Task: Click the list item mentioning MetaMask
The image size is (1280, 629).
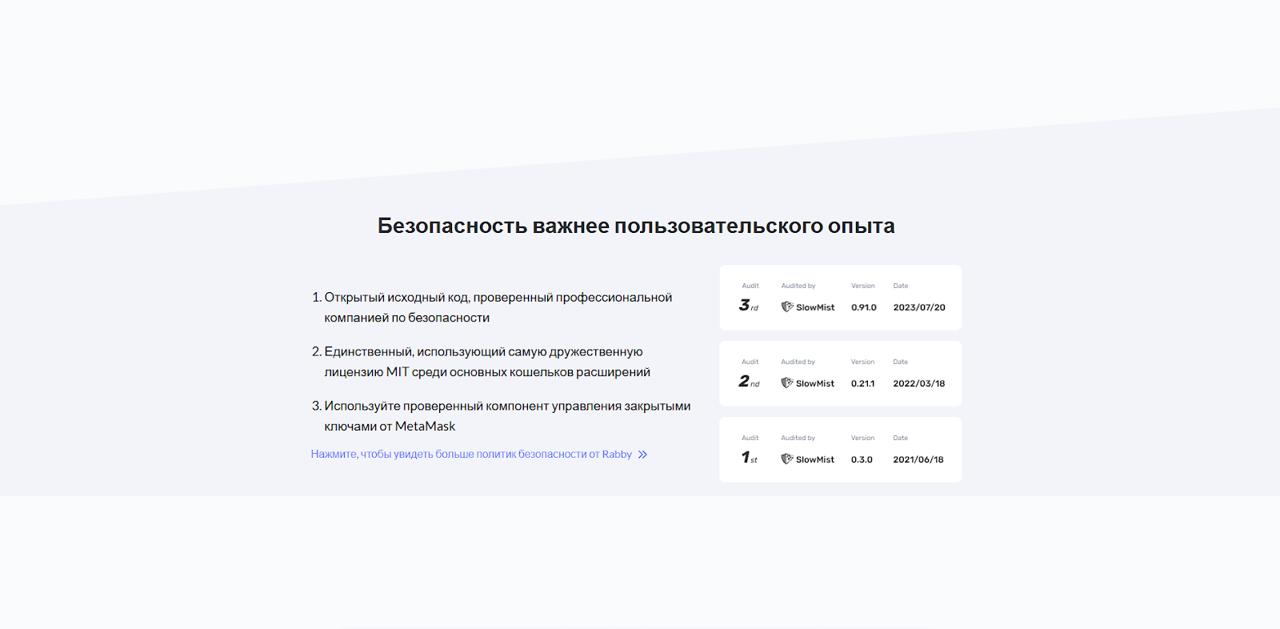Action: tap(506, 416)
